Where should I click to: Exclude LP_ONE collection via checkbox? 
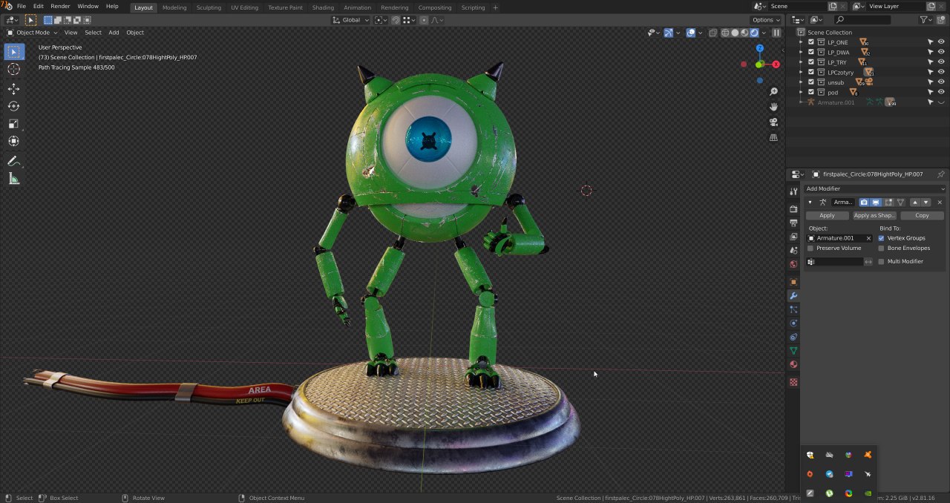[811, 42]
